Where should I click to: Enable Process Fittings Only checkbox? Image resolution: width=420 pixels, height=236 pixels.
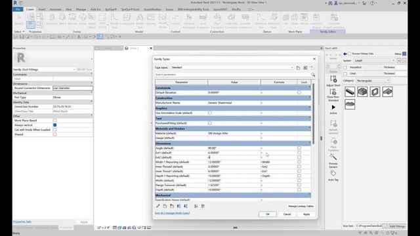click(x=349, y=54)
